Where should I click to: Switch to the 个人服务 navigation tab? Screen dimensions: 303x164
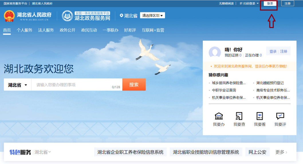[x=25, y=30]
